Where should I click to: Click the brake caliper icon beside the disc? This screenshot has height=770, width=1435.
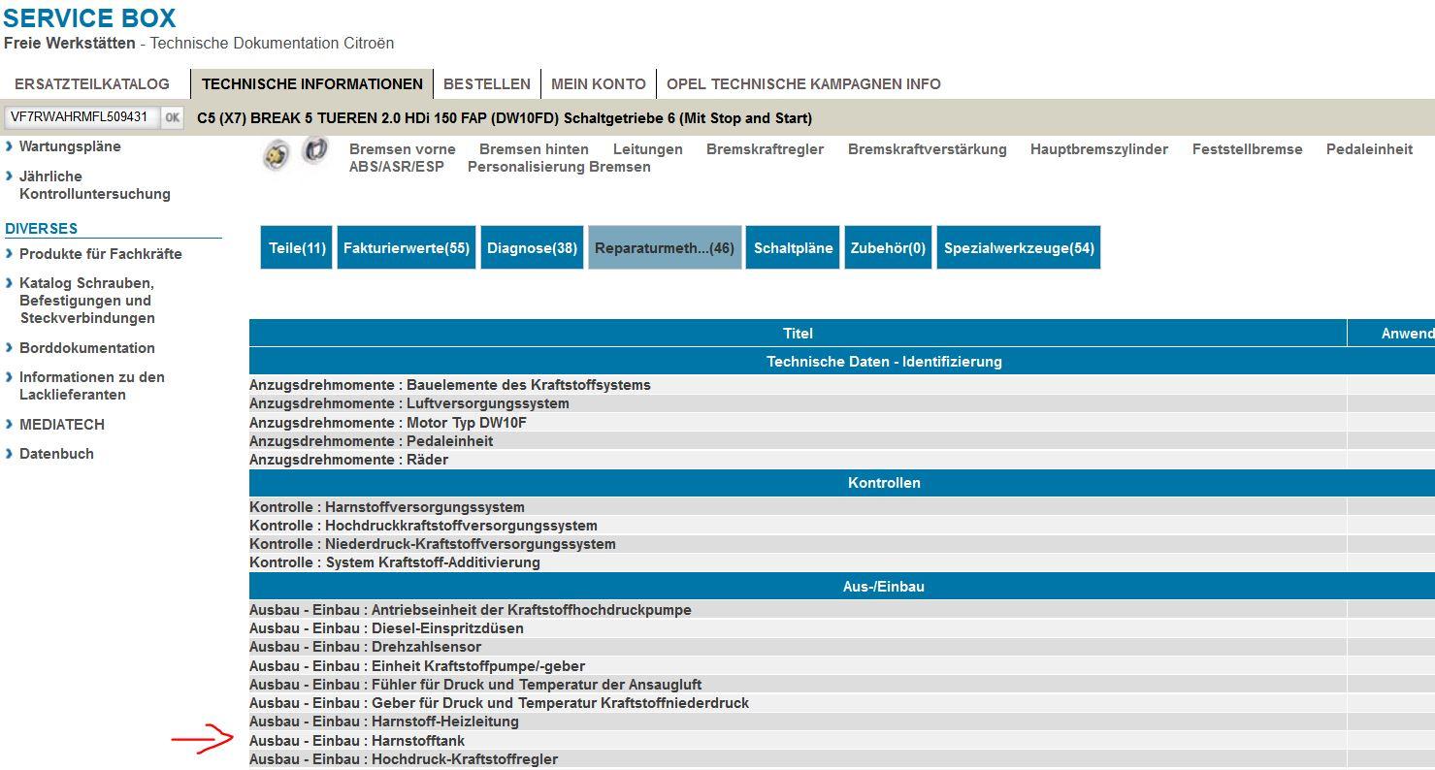[x=315, y=150]
